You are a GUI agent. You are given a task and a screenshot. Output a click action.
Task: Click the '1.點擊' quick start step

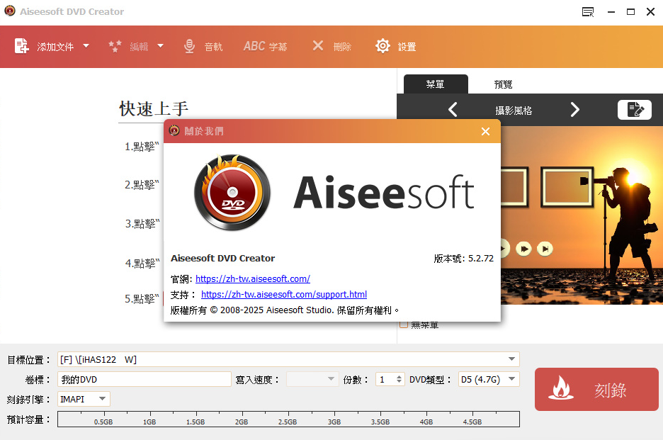142,147
